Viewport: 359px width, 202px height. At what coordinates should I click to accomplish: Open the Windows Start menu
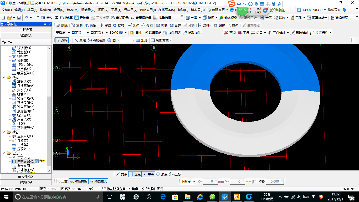coord(6,197)
